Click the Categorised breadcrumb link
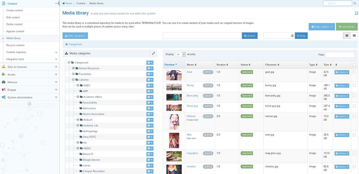Screen dimensions: 359x174 (74, 44)
